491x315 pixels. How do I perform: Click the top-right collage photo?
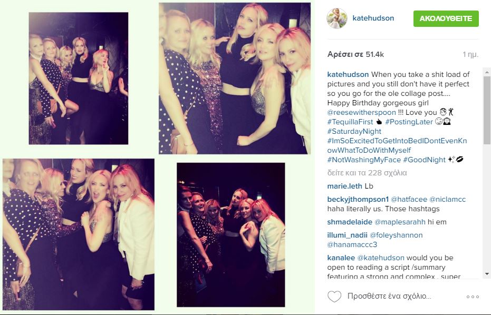click(235, 78)
